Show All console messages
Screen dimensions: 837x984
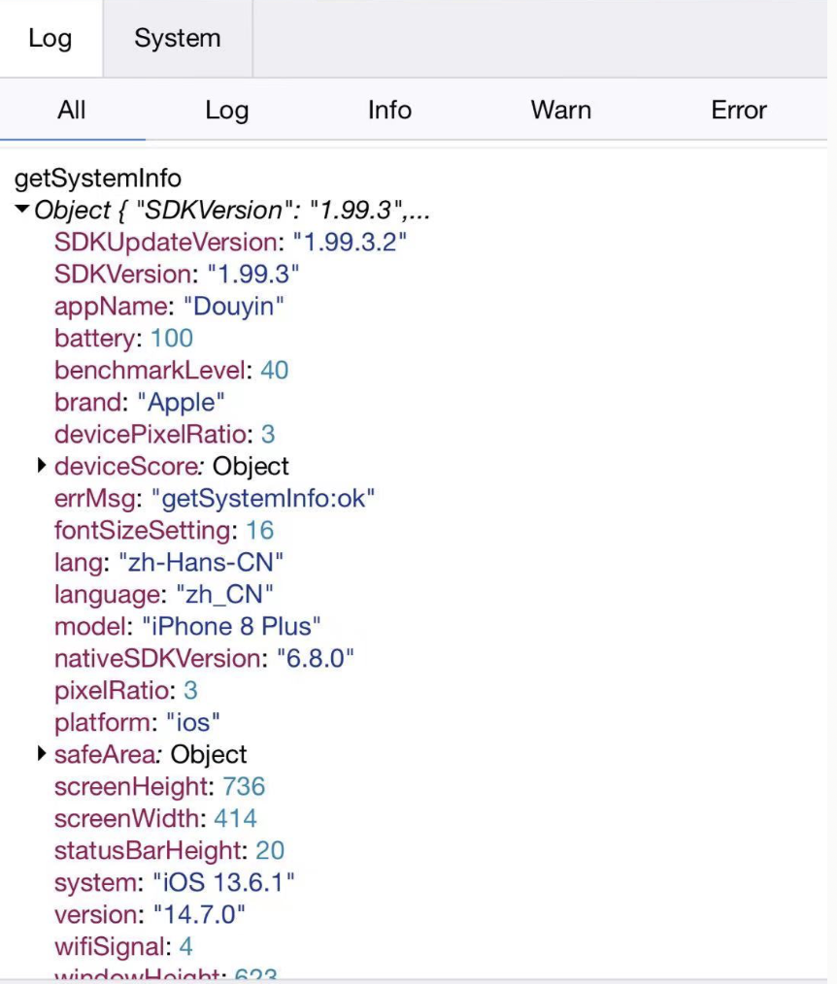tap(72, 110)
